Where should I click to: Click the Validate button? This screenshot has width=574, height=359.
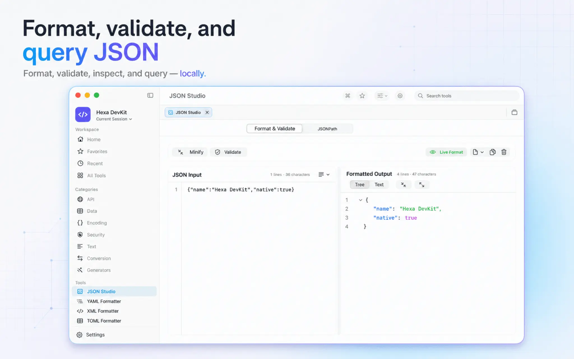[228, 152]
